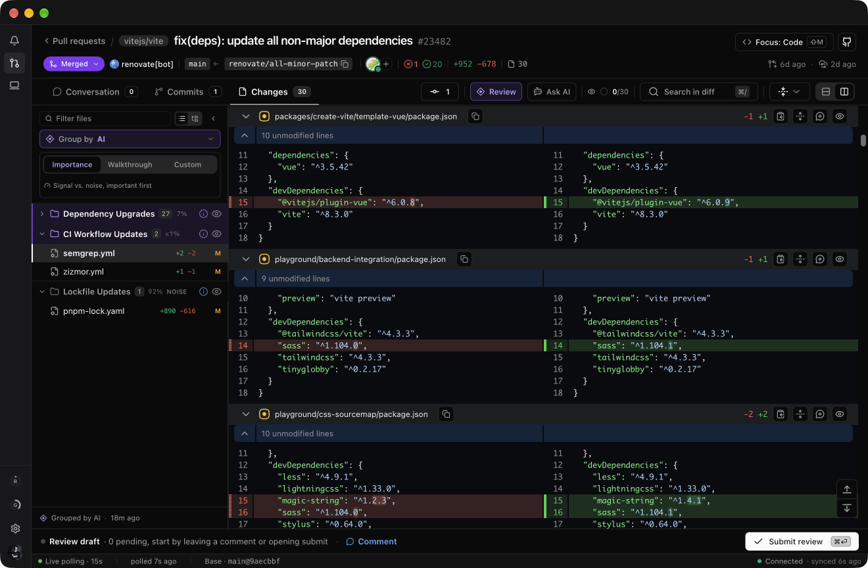The height and width of the screenshot is (568, 868).
Task: Mark template-vue/package.json as viewed
Action: pos(840,116)
